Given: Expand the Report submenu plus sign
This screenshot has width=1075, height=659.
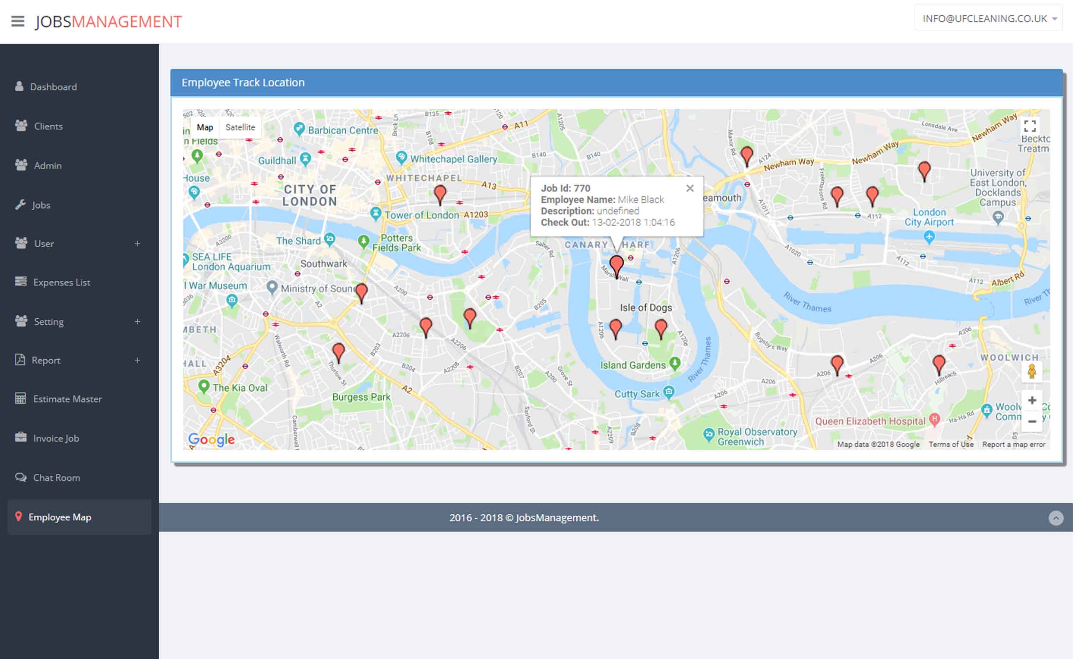Looking at the screenshot, I should [x=137, y=361].
